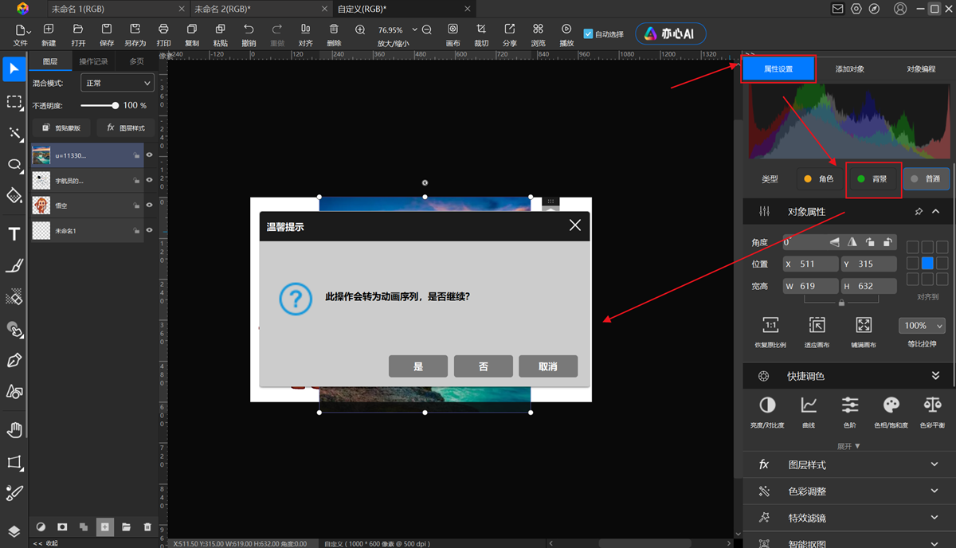Click Yes (是) in the dialog
Viewport: 956px width, 548px height.
point(418,366)
